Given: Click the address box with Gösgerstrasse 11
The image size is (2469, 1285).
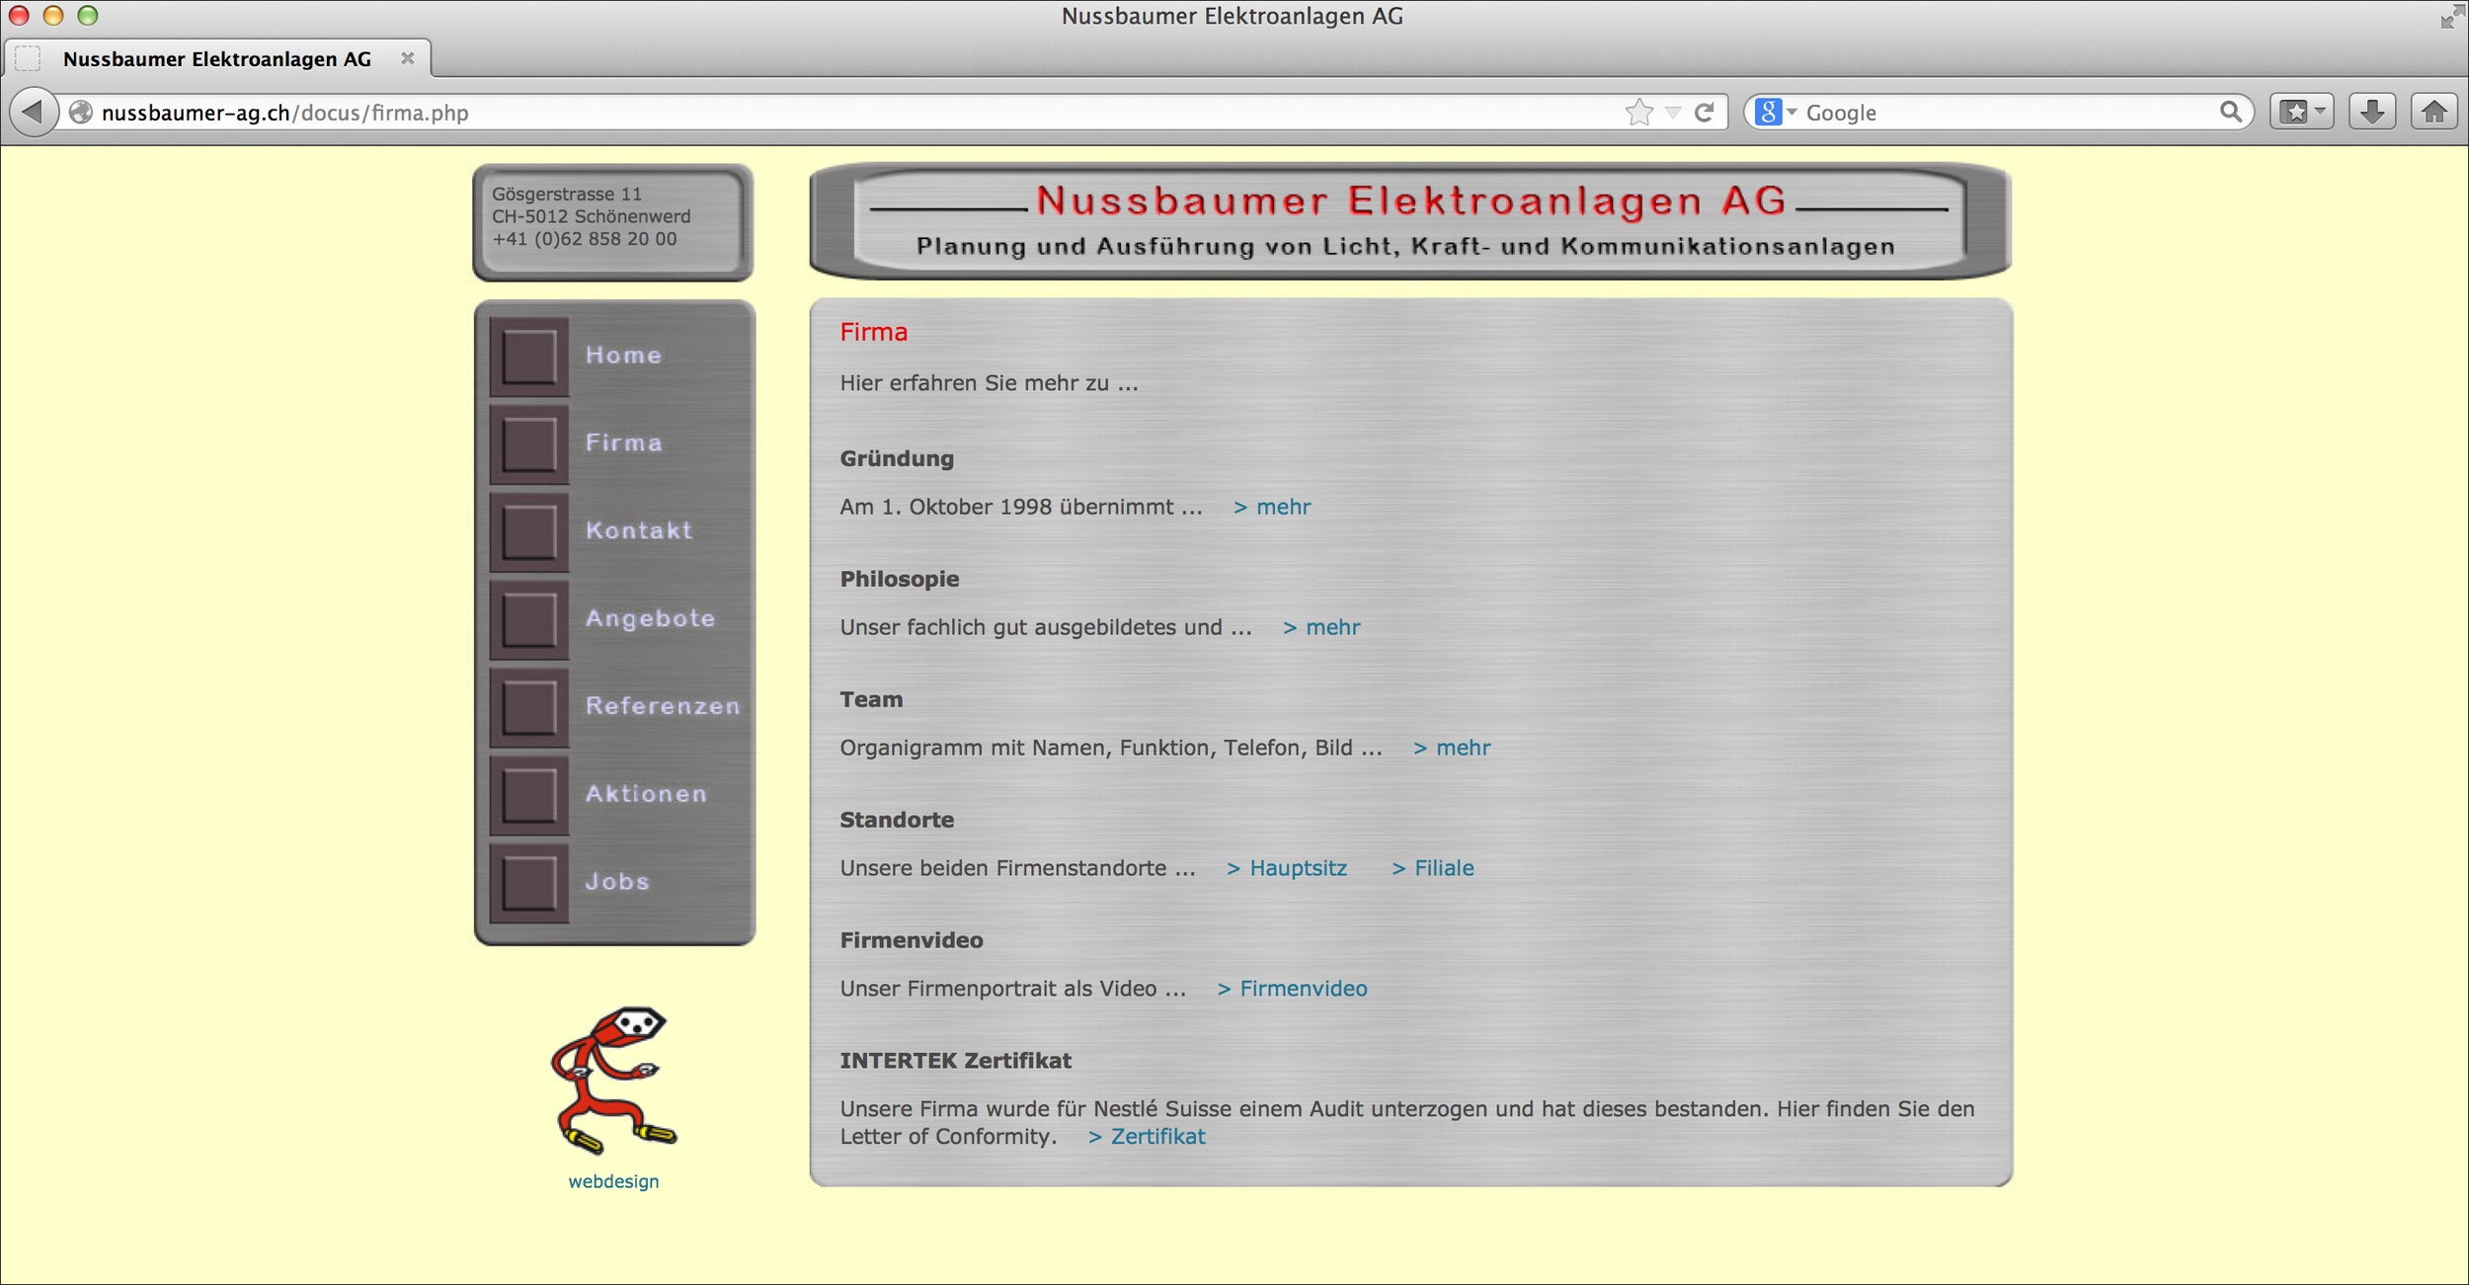Looking at the screenshot, I should [613, 222].
